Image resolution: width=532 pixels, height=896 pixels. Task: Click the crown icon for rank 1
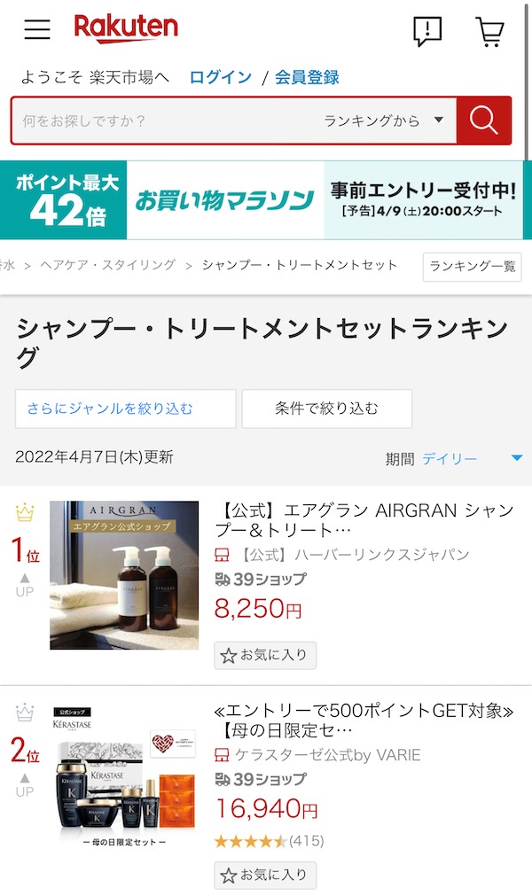(25, 512)
